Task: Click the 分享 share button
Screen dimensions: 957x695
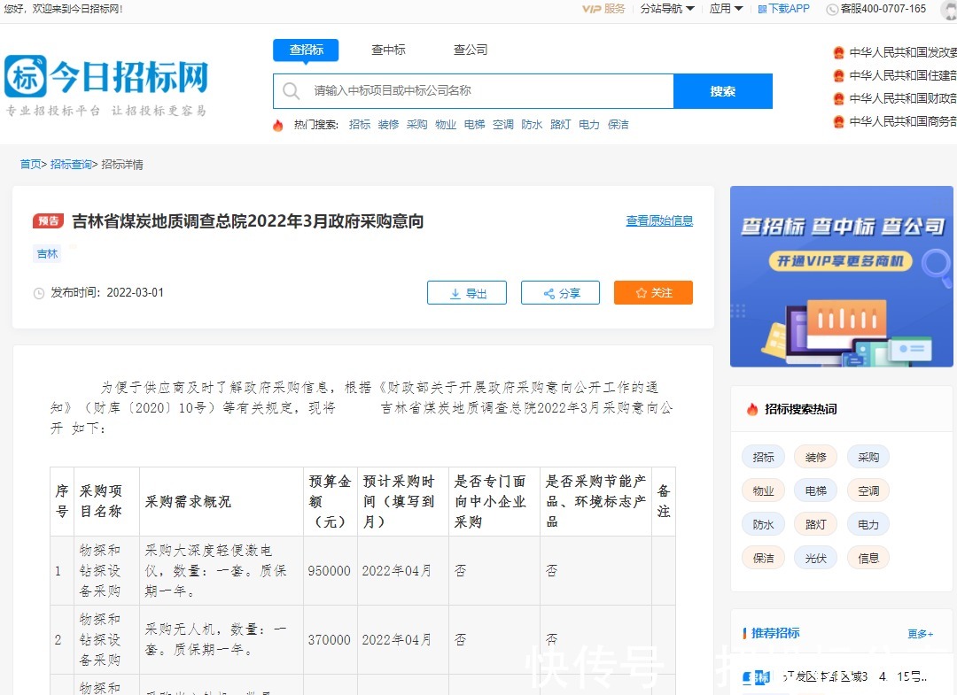Action: pyautogui.click(x=560, y=293)
